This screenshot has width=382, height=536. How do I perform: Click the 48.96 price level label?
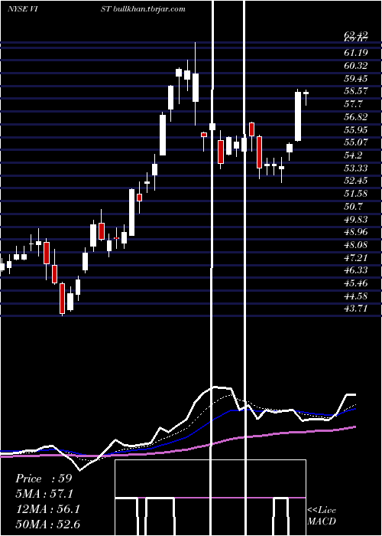(356, 232)
